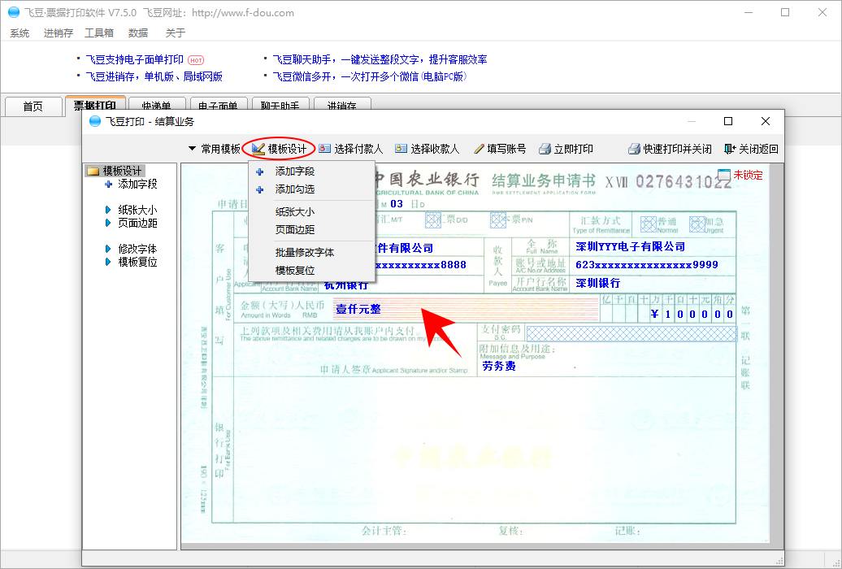Click the 飞豆 app icon in main title bar
842x569 pixels.
coord(14,12)
